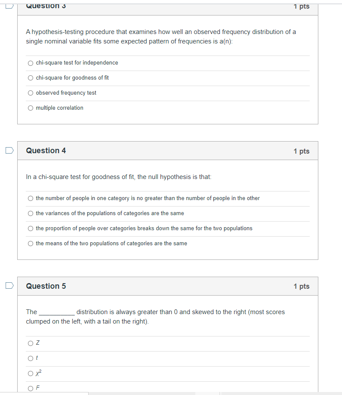The width and height of the screenshot is (342, 395).
Task: Choose "the variances of the populations are the same"
Action: (x=31, y=213)
